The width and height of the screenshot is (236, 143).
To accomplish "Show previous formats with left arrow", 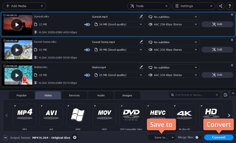I will [7, 115].
